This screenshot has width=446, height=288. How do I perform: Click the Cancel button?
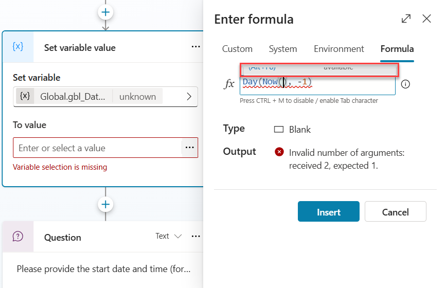(395, 212)
